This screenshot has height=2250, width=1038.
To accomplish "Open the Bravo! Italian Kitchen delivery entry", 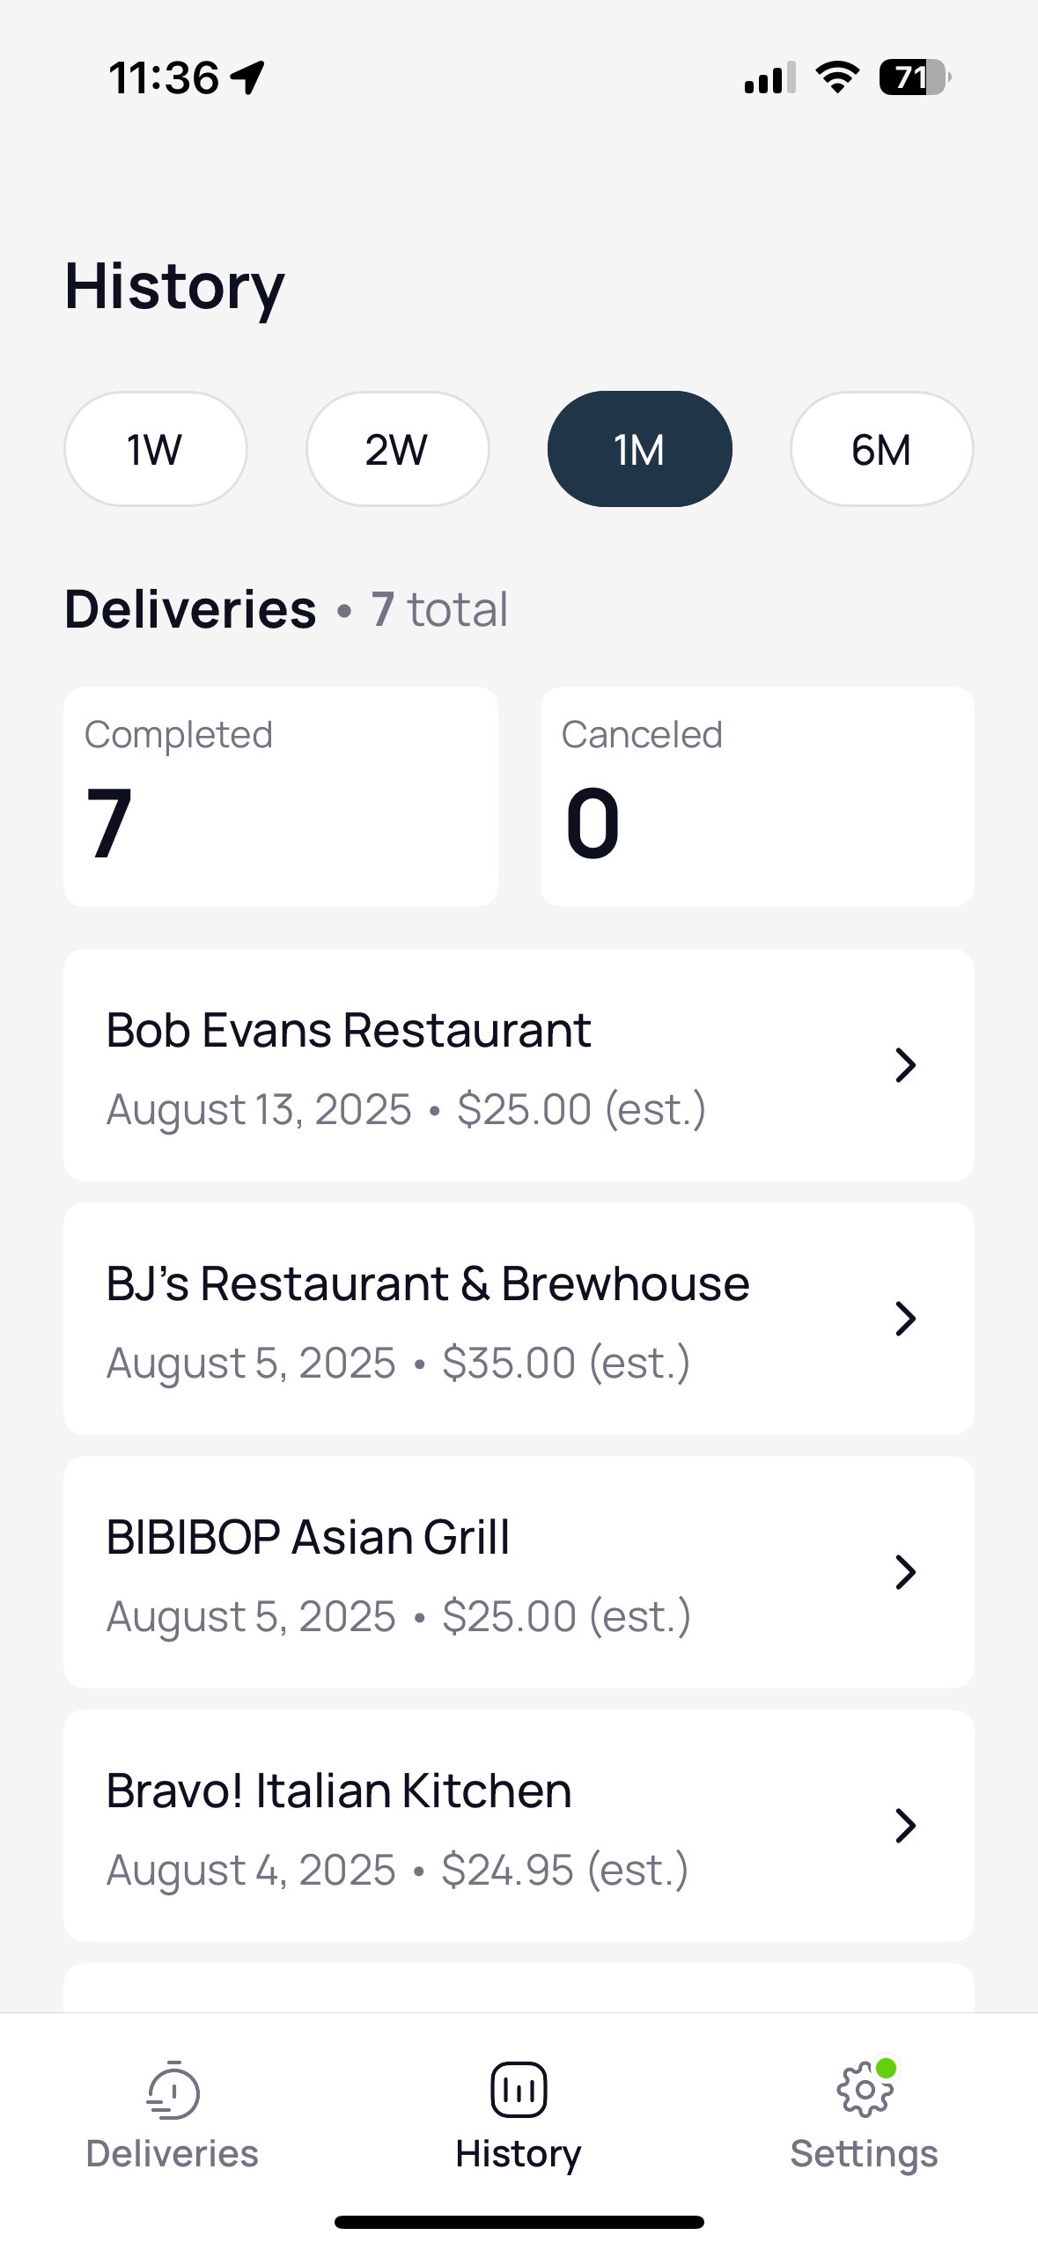I will [519, 1826].
